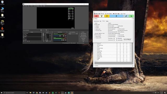This screenshot has height=94, width=167.
Task: Open the Recycle Bin desktop icon
Action: (2, 3)
